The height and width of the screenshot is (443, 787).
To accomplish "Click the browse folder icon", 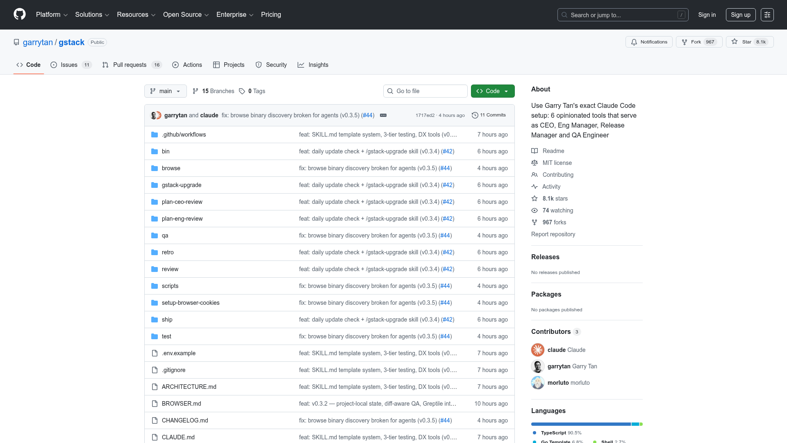I will 155,168.
